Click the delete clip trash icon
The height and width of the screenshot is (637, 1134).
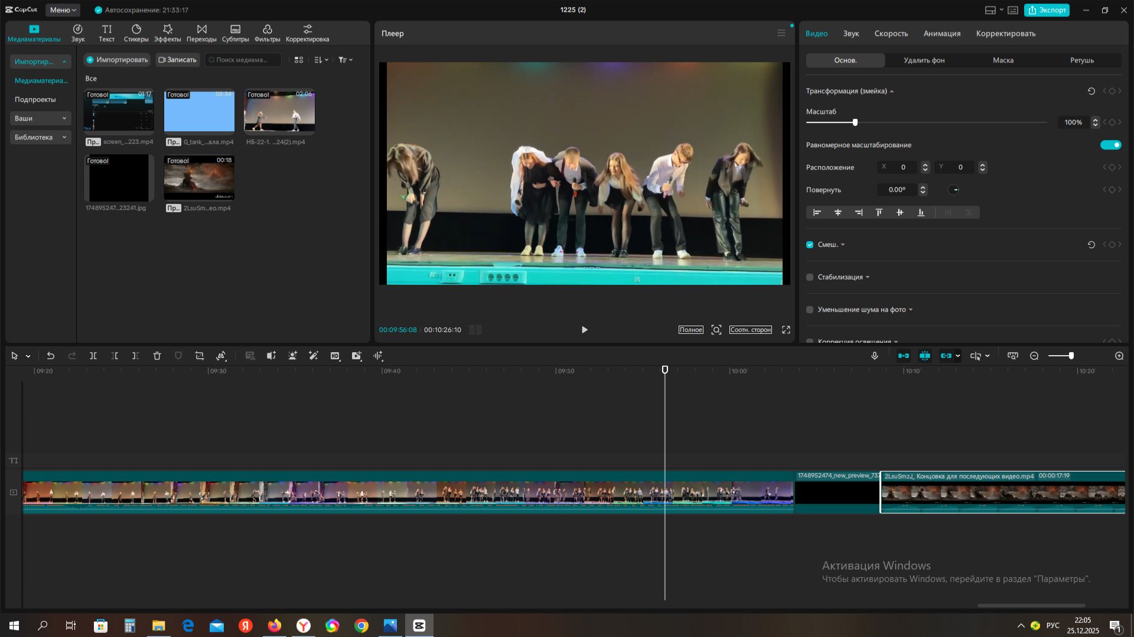pyautogui.click(x=157, y=356)
